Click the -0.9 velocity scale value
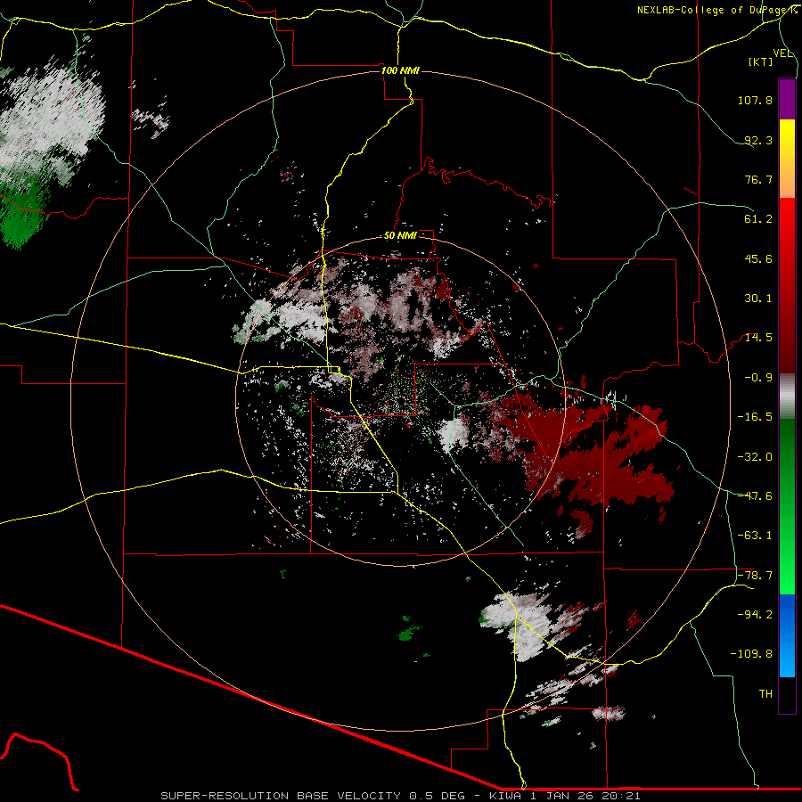The height and width of the screenshot is (802, 802). click(758, 378)
